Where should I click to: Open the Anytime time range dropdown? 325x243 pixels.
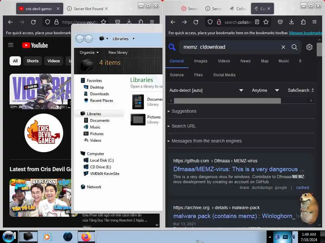click(x=265, y=90)
